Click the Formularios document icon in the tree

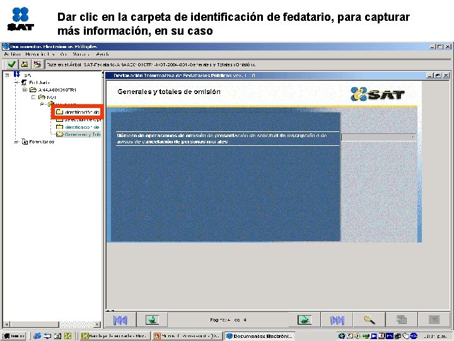tap(25, 142)
